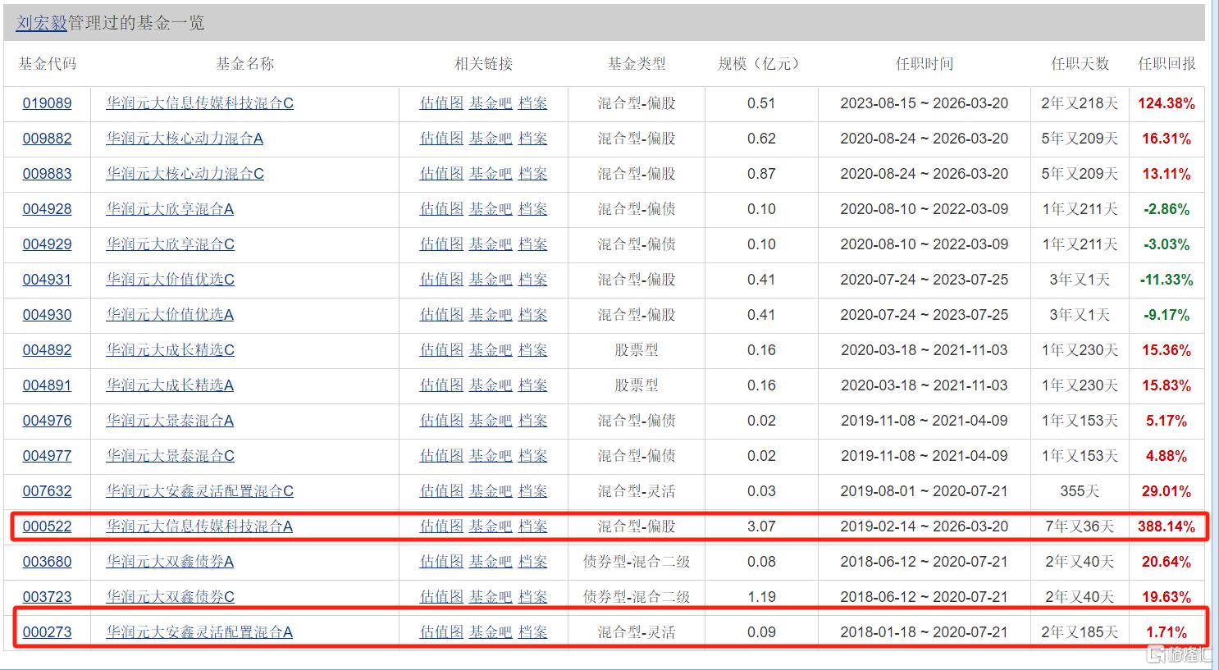Screen dimensions: 1219x670
Task: Open the 华润元大信息传媒科技混合A fund page
Action: tap(199, 526)
